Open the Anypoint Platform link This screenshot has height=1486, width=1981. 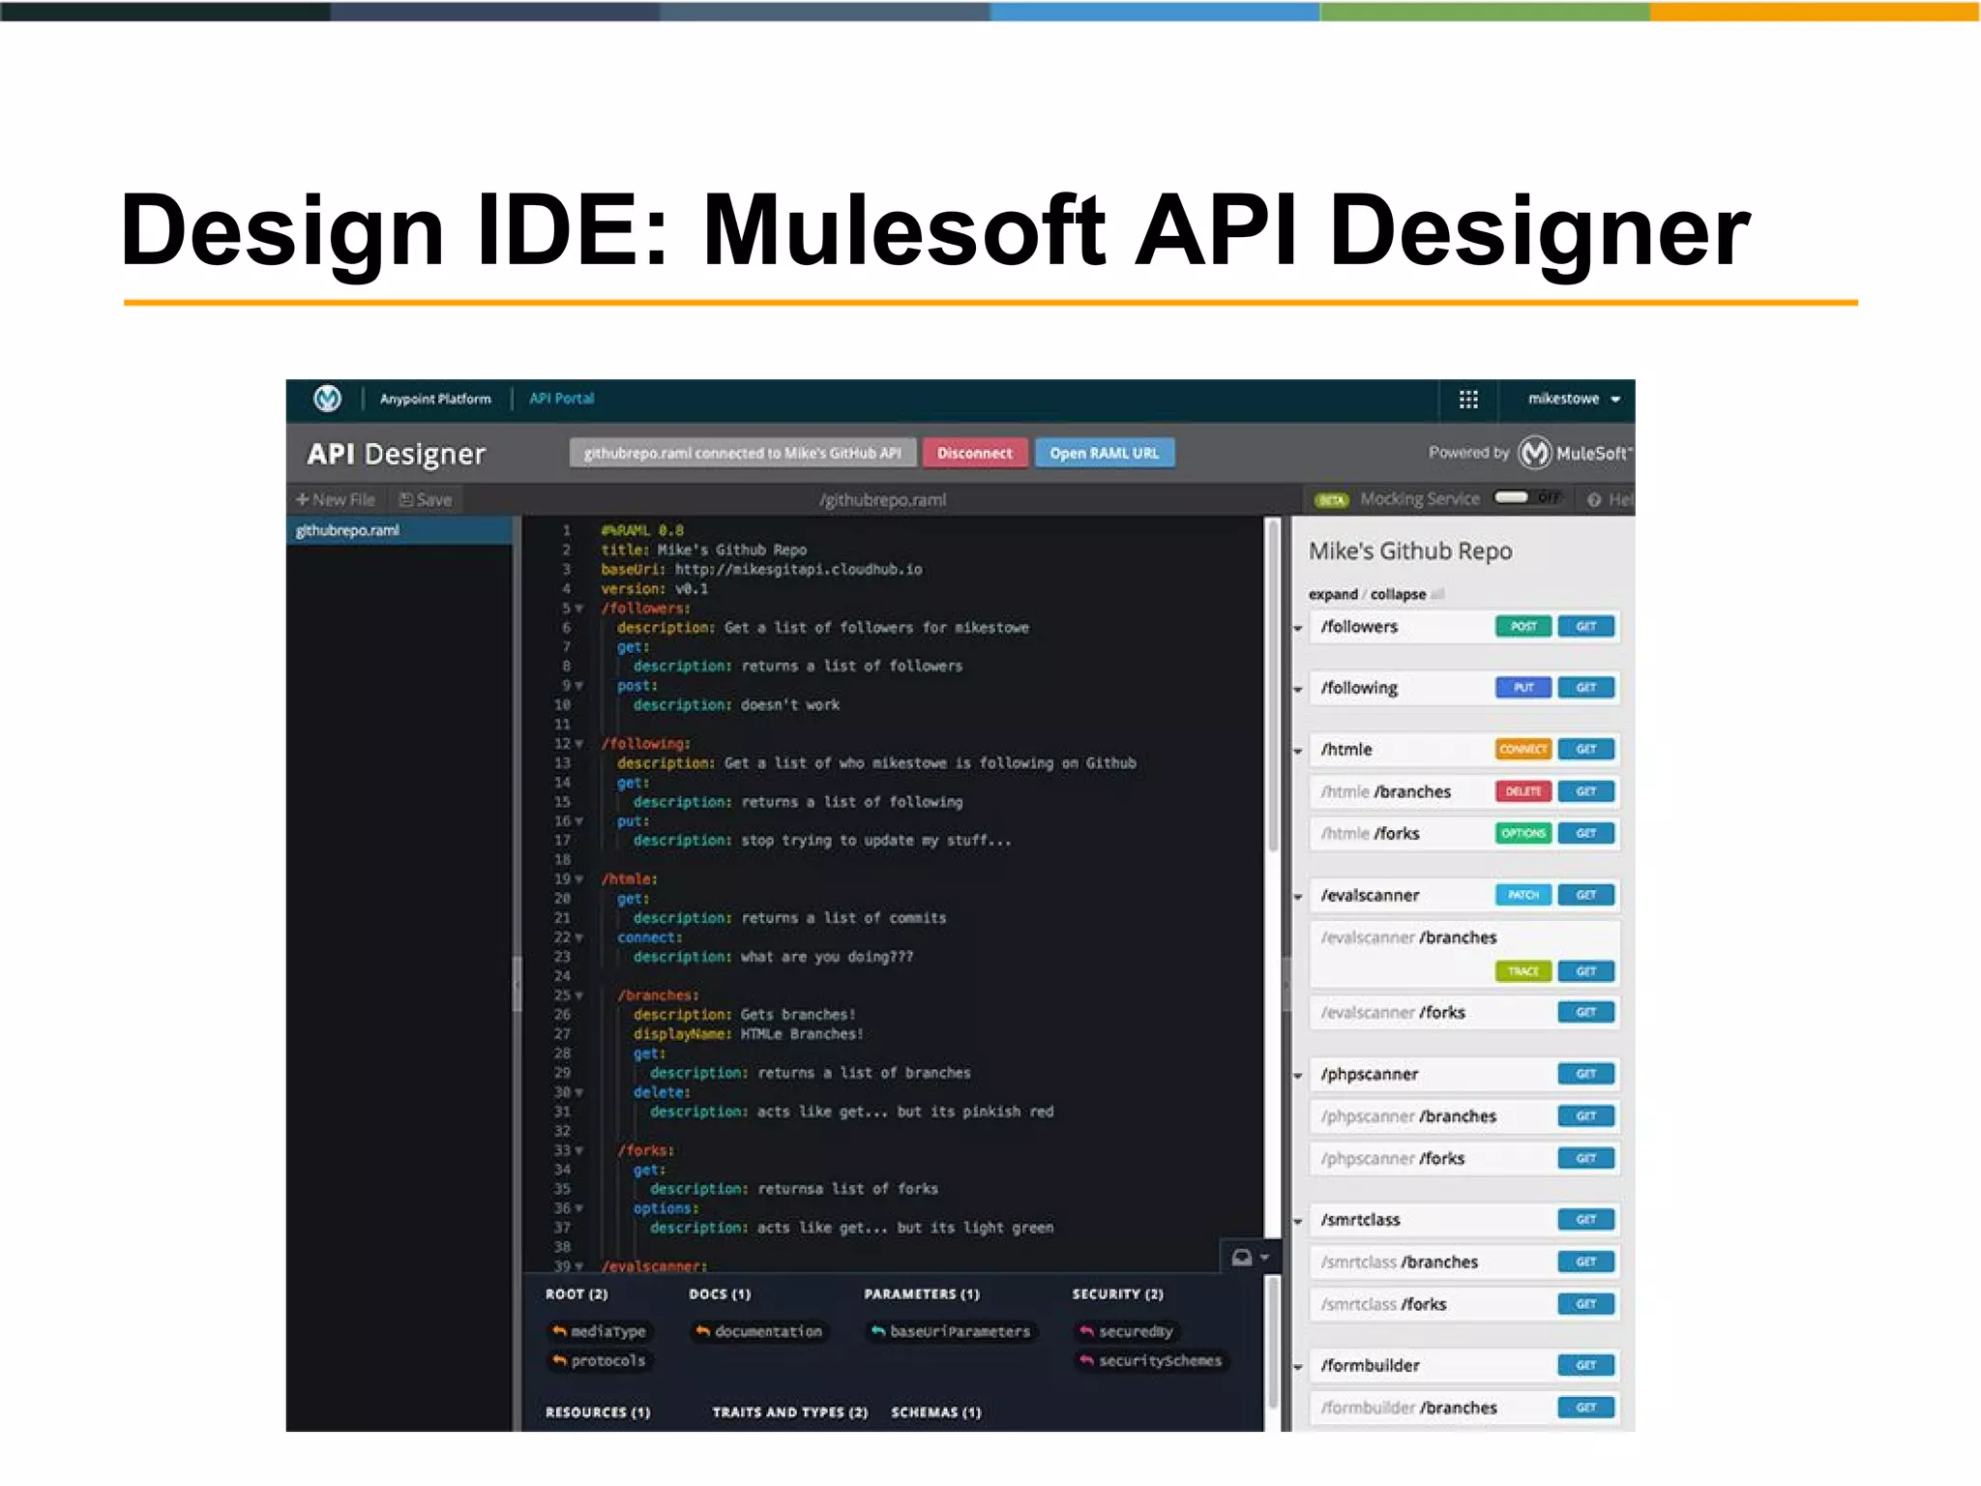[435, 399]
